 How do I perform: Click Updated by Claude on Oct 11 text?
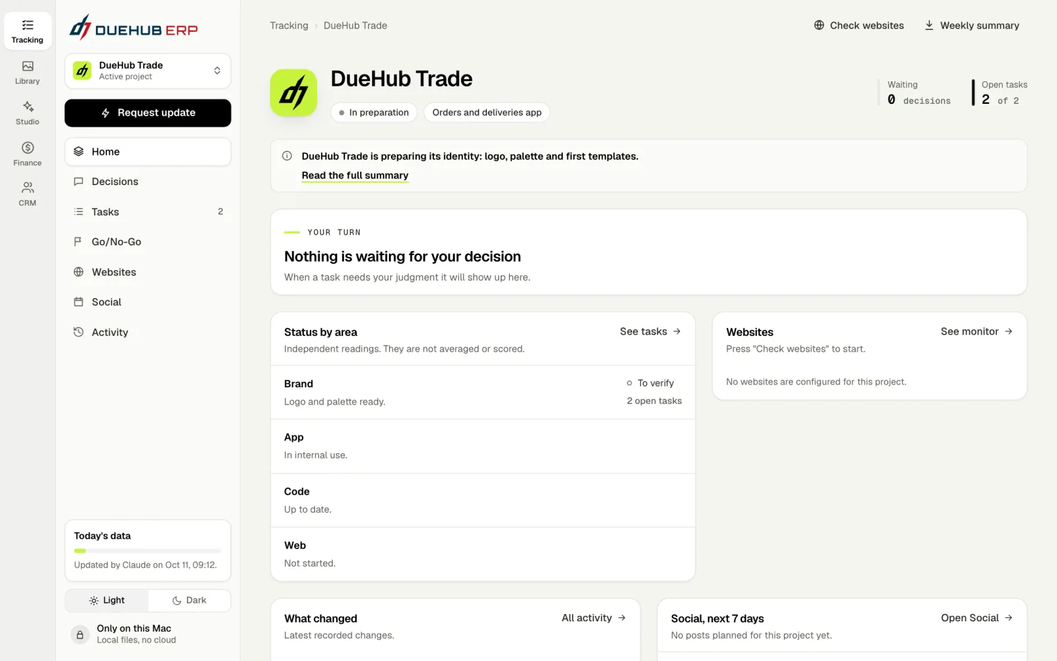145,565
